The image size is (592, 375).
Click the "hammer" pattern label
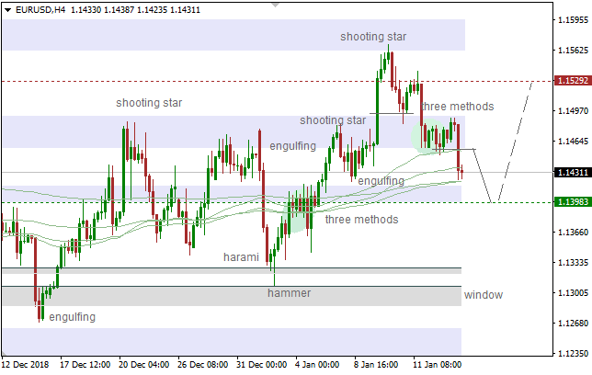[x=289, y=293]
